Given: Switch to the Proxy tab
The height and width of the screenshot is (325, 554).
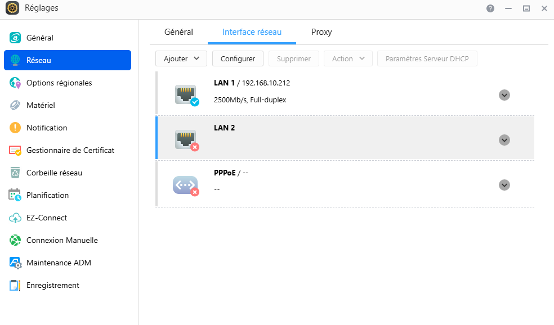Looking at the screenshot, I should click(321, 32).
